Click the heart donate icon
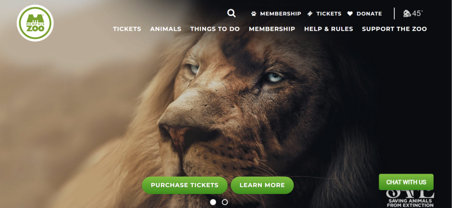452x208 pixels. [x=350, y=14]
